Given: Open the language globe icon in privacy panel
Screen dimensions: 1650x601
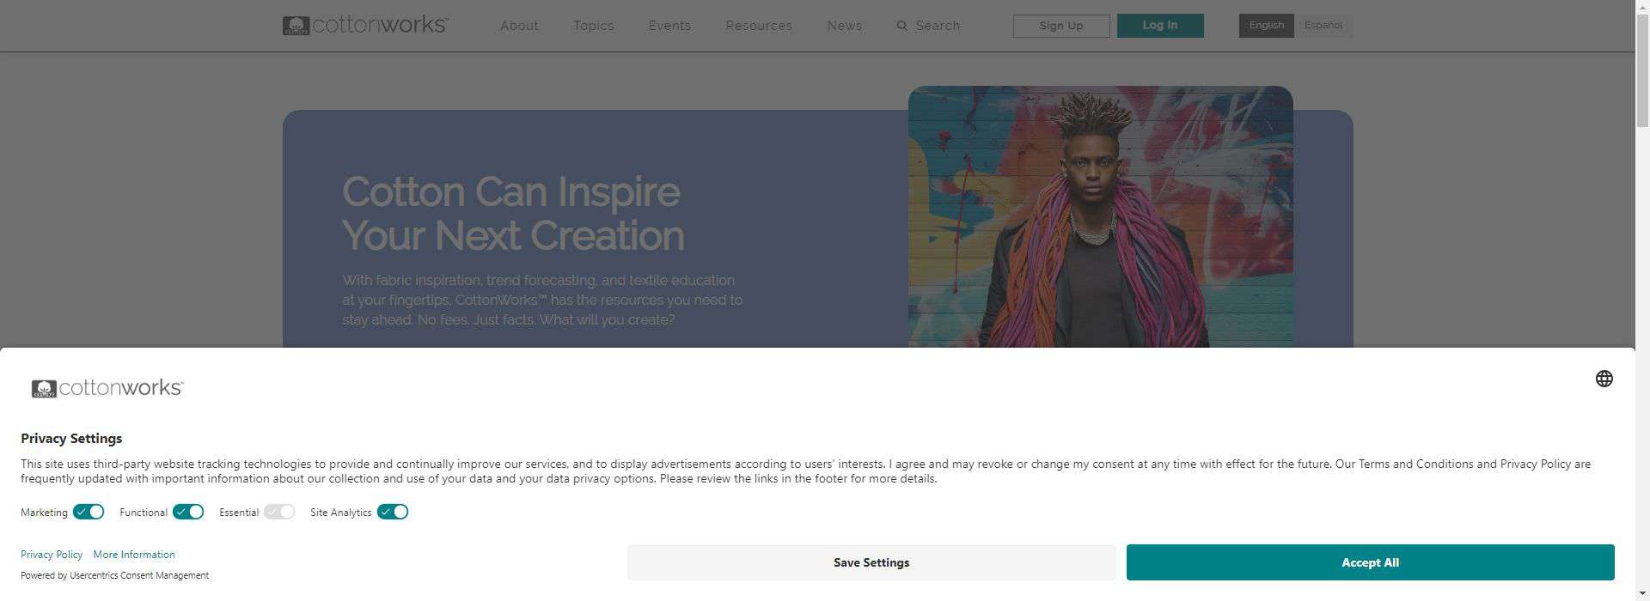Looking at the screenshot, I should click(x=1604, y=379).
